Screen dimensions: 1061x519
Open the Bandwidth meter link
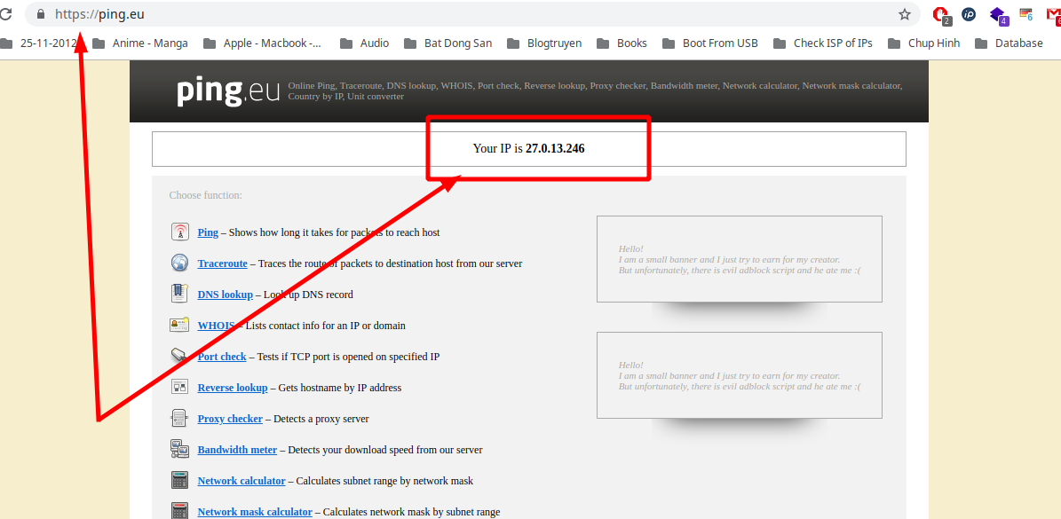coord(238,450)
